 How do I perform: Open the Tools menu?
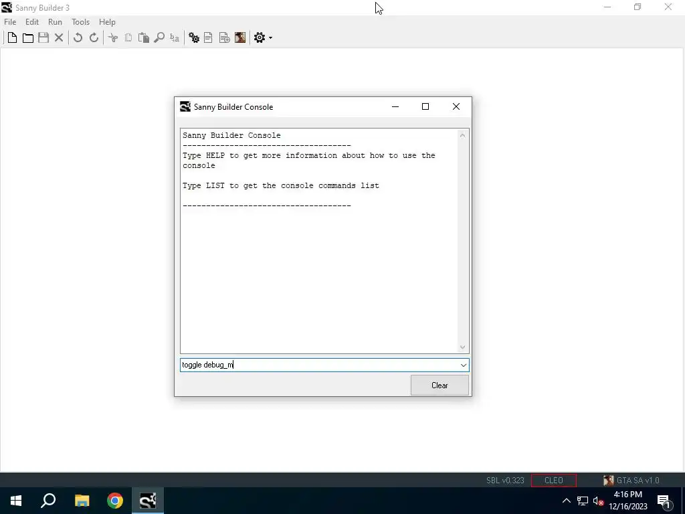[80, 22]
